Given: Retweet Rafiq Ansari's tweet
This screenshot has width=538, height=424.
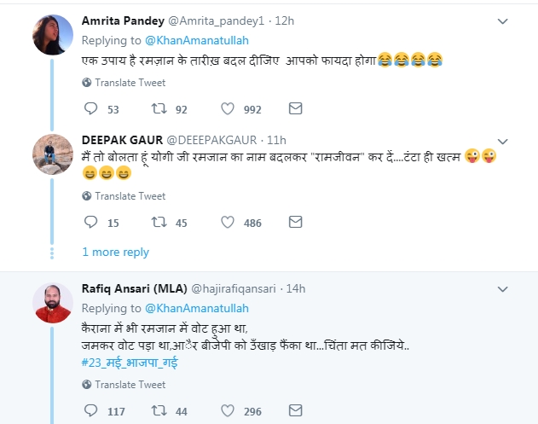Looking at the screenshot, I should pyautogui.click(x=158, y=410).
